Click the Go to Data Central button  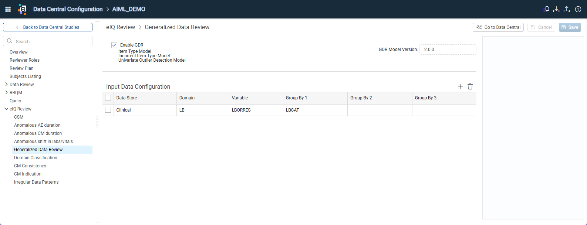pyautogui.click(x=498, y=27)
